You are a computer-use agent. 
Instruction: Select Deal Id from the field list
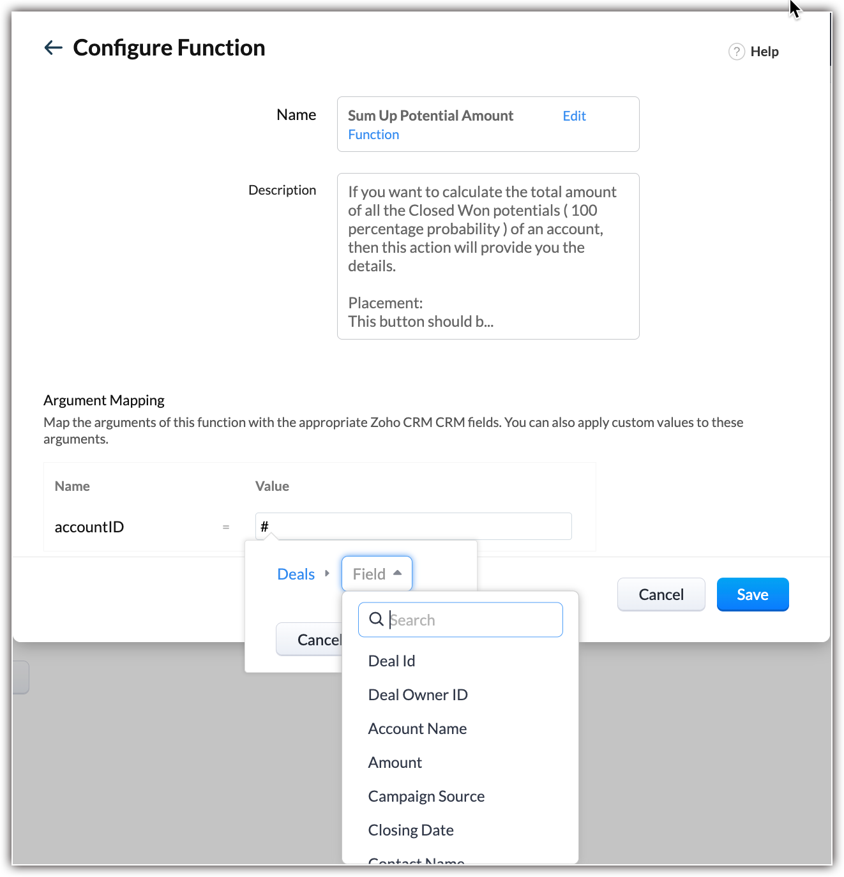(x=392, y=661)
